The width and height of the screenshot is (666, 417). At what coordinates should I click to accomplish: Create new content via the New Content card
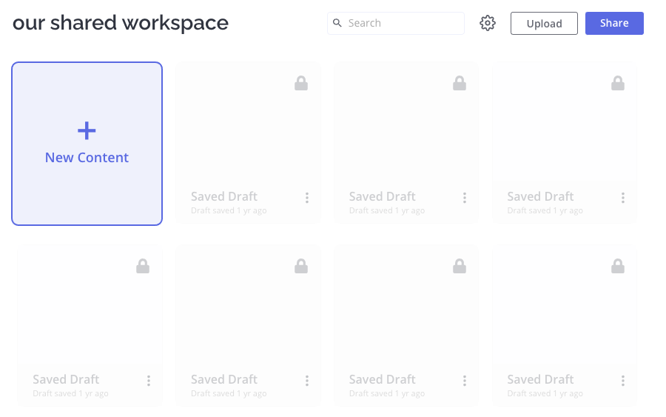tap(87, 144)
